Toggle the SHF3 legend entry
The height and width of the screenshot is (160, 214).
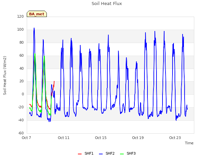pos(128,153)
